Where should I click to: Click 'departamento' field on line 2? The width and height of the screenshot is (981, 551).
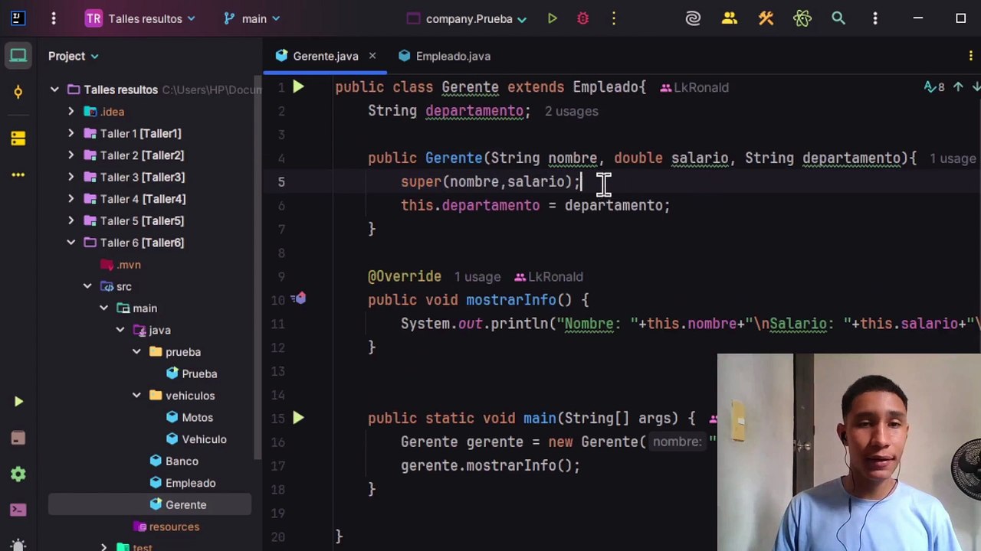pos(474,111)
